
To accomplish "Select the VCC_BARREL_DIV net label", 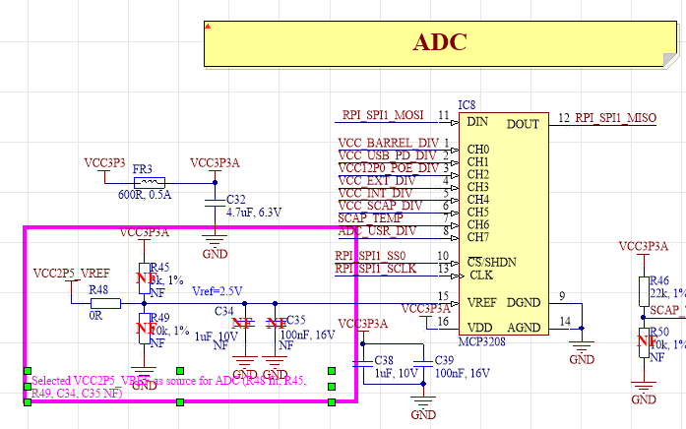I will pyautogui.click(x=387, y=144).
